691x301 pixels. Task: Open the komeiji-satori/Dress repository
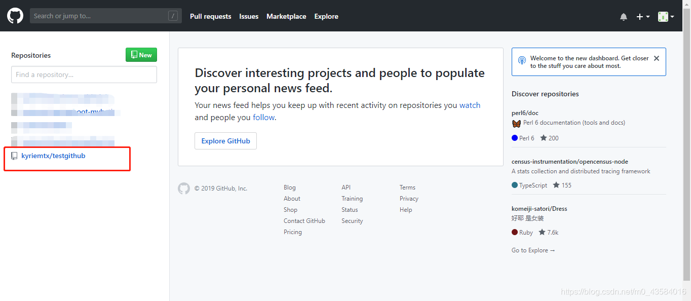point(540,209)
